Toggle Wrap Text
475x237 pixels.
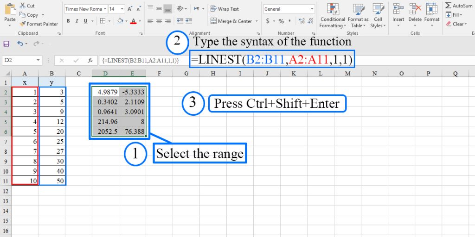(225, 9)
